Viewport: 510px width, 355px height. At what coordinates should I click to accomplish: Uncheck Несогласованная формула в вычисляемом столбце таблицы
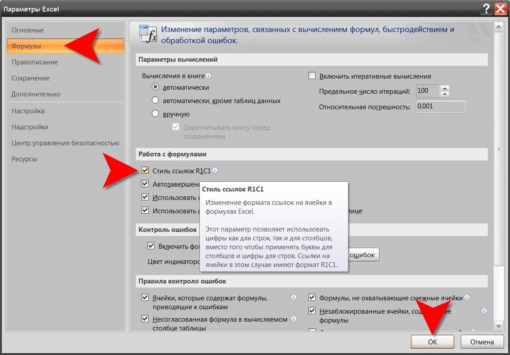(145, 319)
